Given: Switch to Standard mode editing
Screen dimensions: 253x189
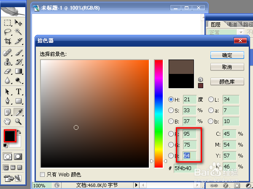Looking at the screenshot, I should tap(8, 156).
